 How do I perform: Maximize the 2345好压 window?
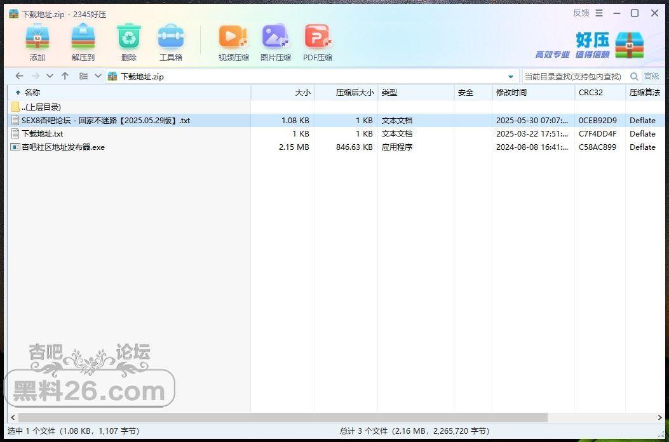pos(635,13)
